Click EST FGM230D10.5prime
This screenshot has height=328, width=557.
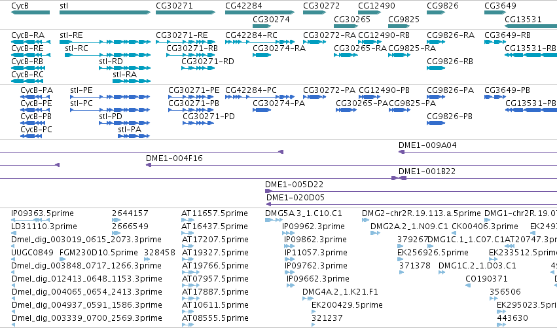pos(62,259)
